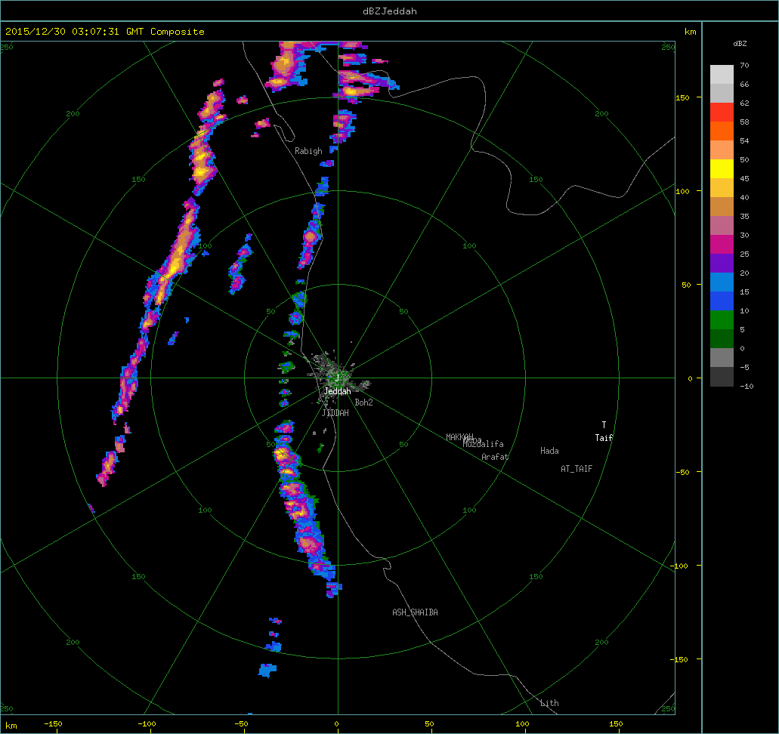
Task: Click the dBZ heading above the color scale
Action: point(740,44)
